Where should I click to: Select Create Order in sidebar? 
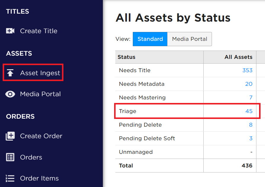coord(41,136)
